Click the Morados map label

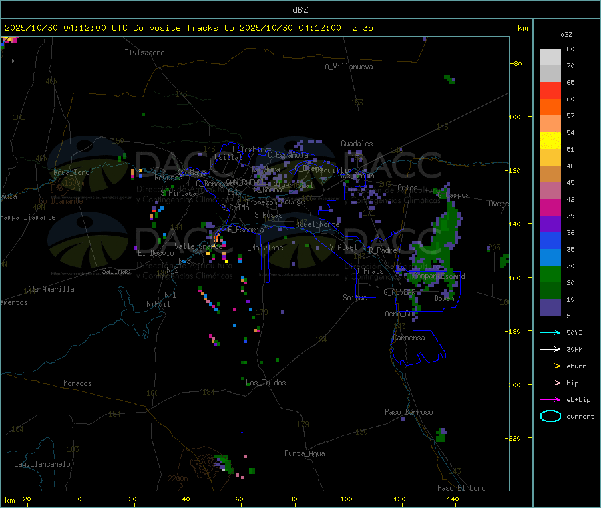pos(77,383)
